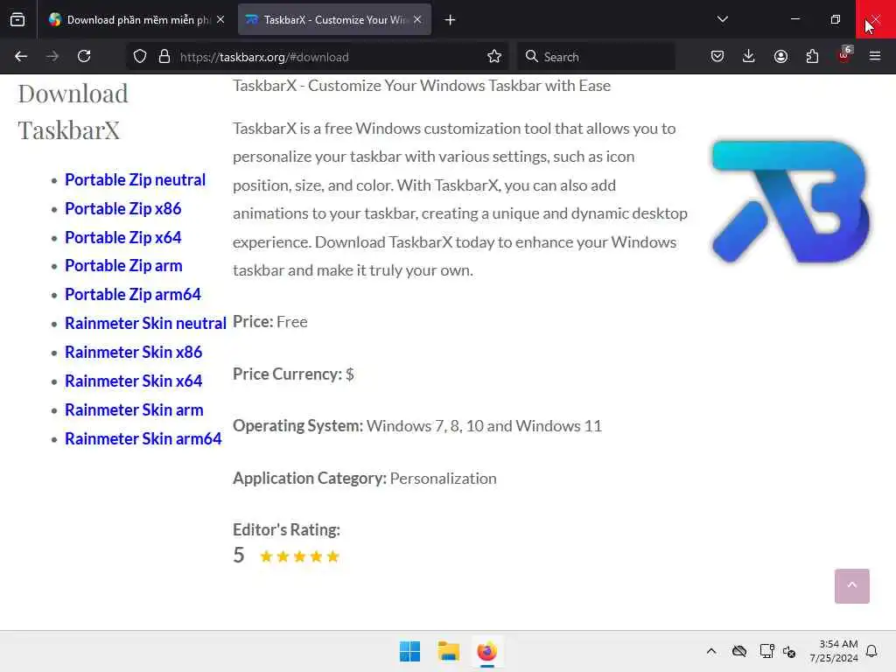This screenshot has height=672, width=896.
Task: Go back to the previous page
Action: tap(21, 56)
